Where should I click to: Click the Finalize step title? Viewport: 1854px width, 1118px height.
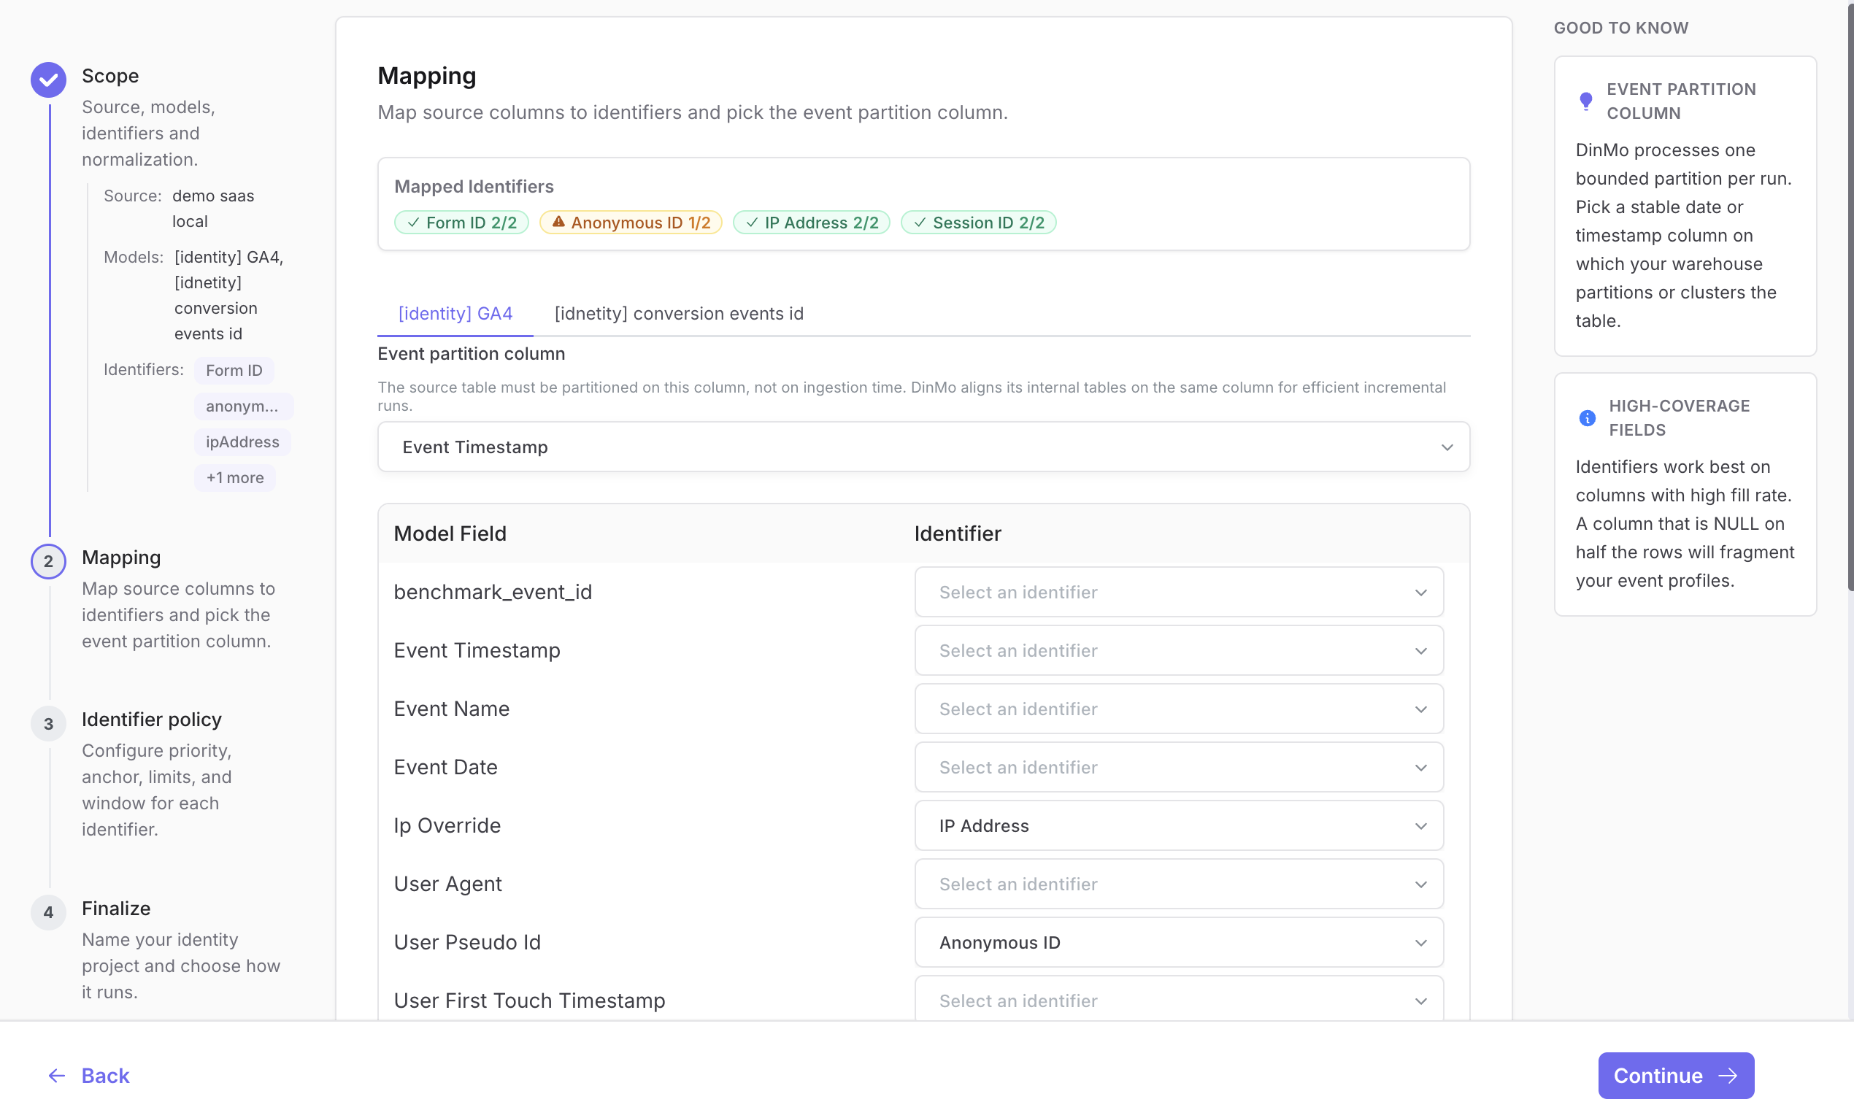click(116, 908)
